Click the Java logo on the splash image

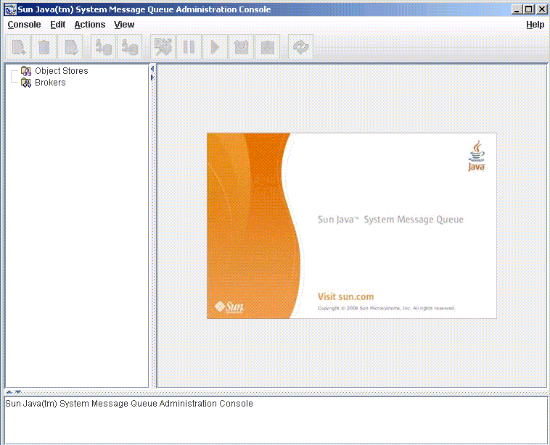click(477, 156)
